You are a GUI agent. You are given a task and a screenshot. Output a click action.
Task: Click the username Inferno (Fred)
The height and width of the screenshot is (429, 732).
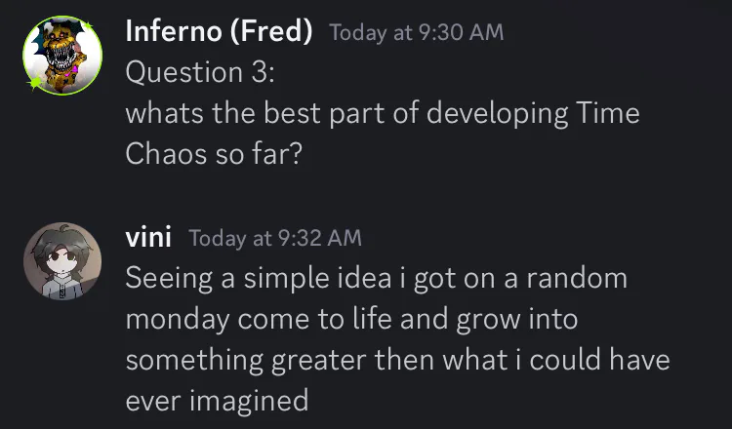click(219, 32)
